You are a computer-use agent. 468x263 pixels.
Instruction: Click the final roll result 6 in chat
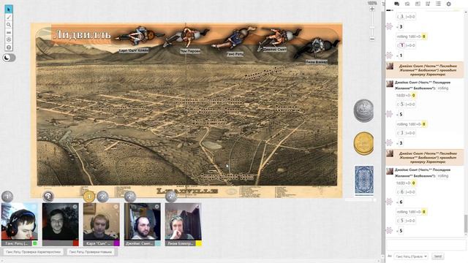coord(401,202)
